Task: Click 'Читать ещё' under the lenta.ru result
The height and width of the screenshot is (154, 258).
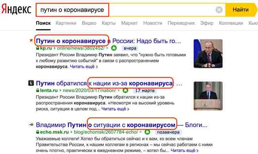Action: click(115, 109)
